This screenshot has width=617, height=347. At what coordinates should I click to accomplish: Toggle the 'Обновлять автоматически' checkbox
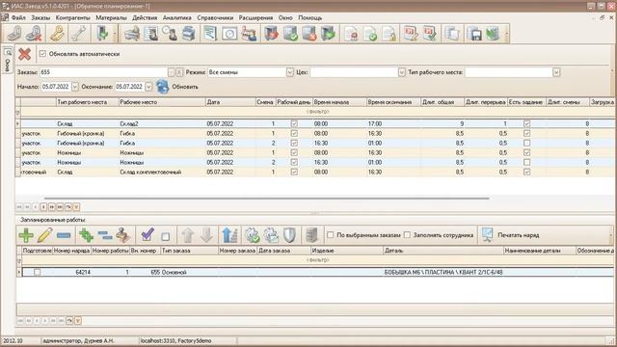(42, 54)
